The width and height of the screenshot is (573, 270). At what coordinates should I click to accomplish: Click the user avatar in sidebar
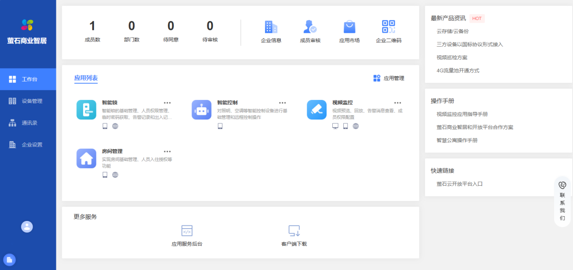pyautogui.click(x=27, y=227)
